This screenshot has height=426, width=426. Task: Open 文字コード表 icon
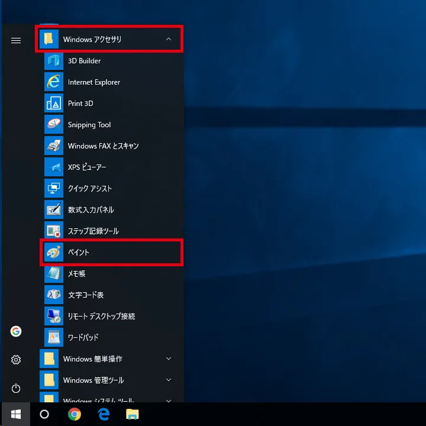click(x=53, y=295)
